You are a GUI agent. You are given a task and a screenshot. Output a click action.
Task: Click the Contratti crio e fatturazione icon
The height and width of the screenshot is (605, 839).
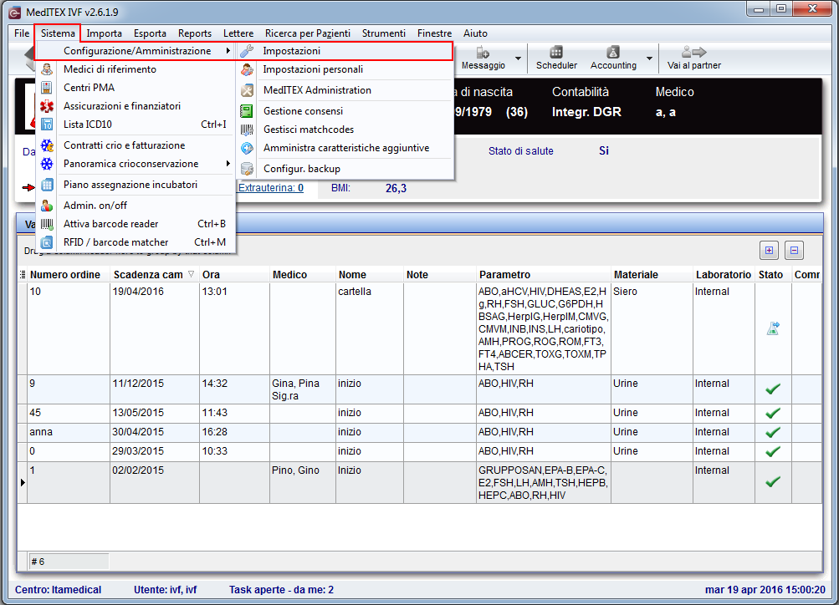47,145
